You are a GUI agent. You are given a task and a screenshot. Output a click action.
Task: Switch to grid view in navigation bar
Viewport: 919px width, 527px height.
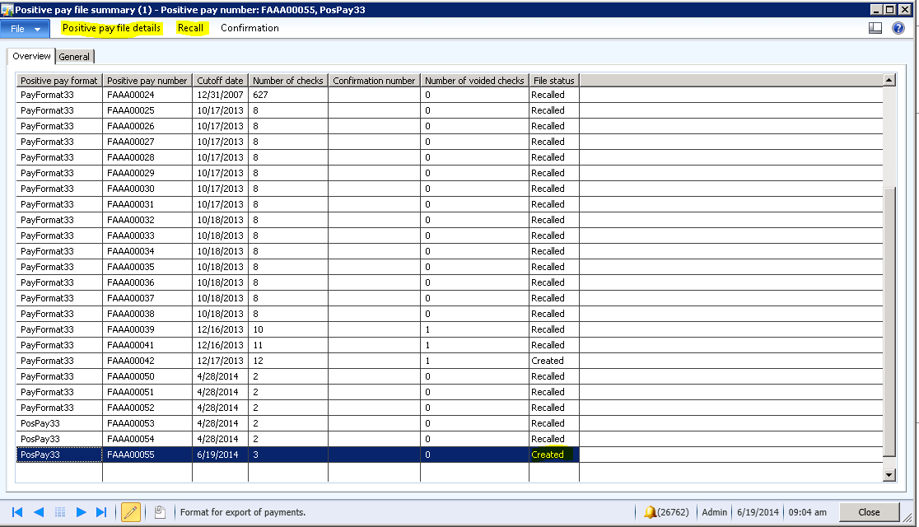point(60,512)
